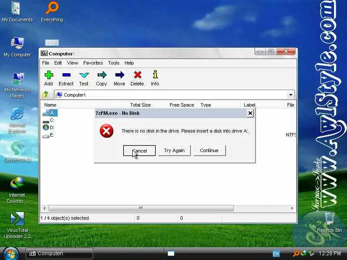Click the Copy toolbar icon

(x=101, y=78)
